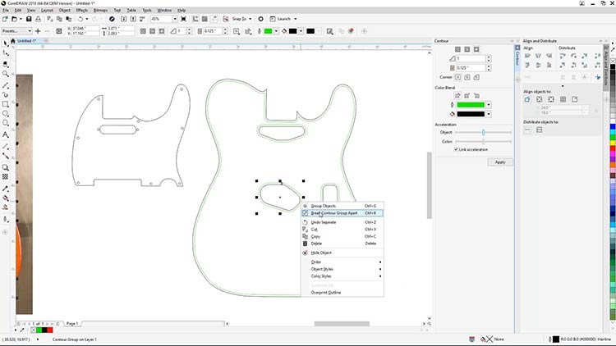Click the Export icon in toolbar
The image size is (616, 346).
(x=133, y=19)
